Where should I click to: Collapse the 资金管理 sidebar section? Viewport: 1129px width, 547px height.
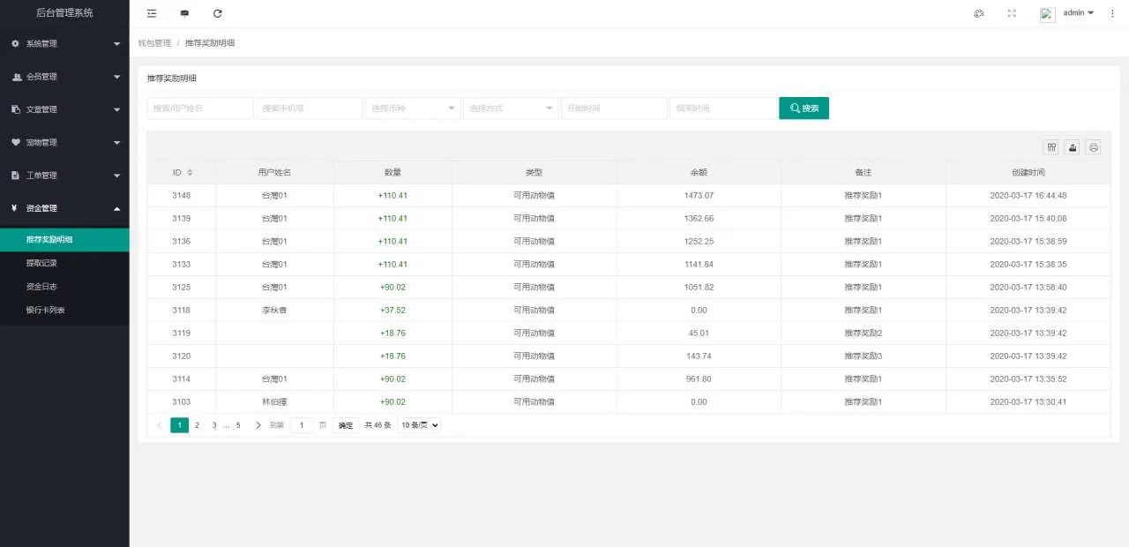[64, 208]
